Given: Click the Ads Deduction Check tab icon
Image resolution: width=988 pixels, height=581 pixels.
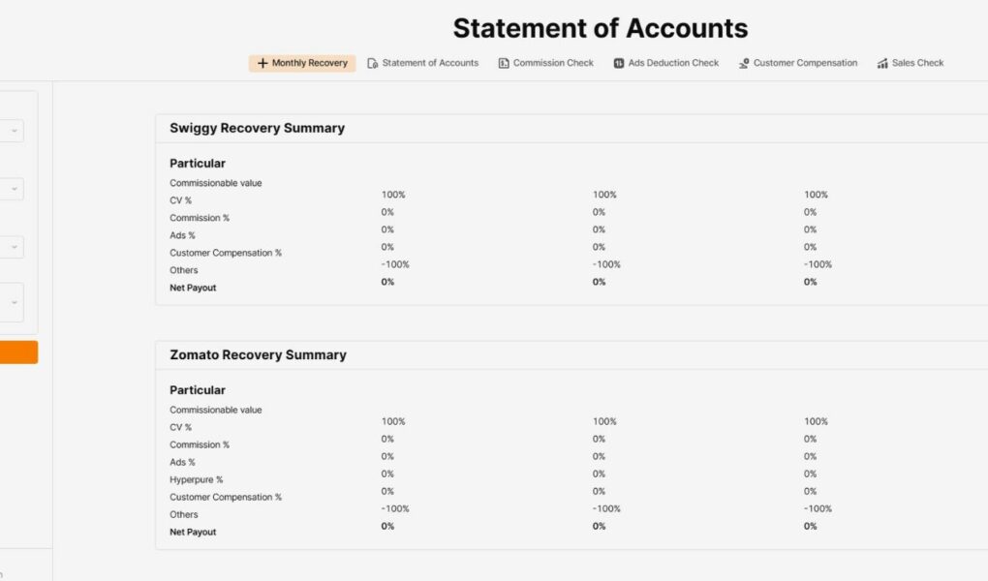Looking at the screenshot, I should pos(619,64).
